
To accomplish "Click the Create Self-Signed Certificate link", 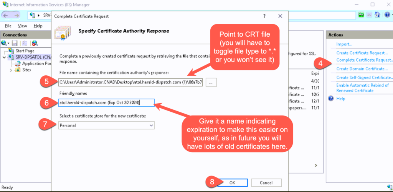I will click(x=364, y=78).
